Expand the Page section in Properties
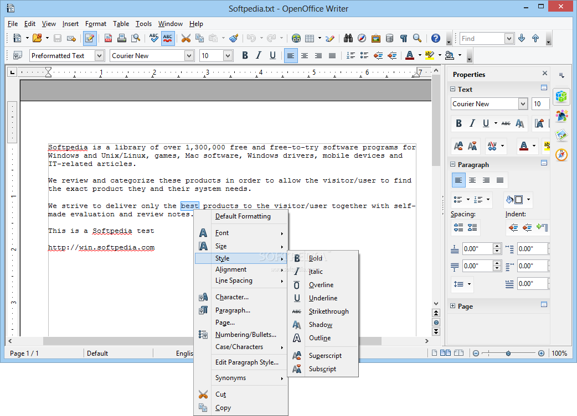This screenshot has height=416, width=577. tap(452, 306)
